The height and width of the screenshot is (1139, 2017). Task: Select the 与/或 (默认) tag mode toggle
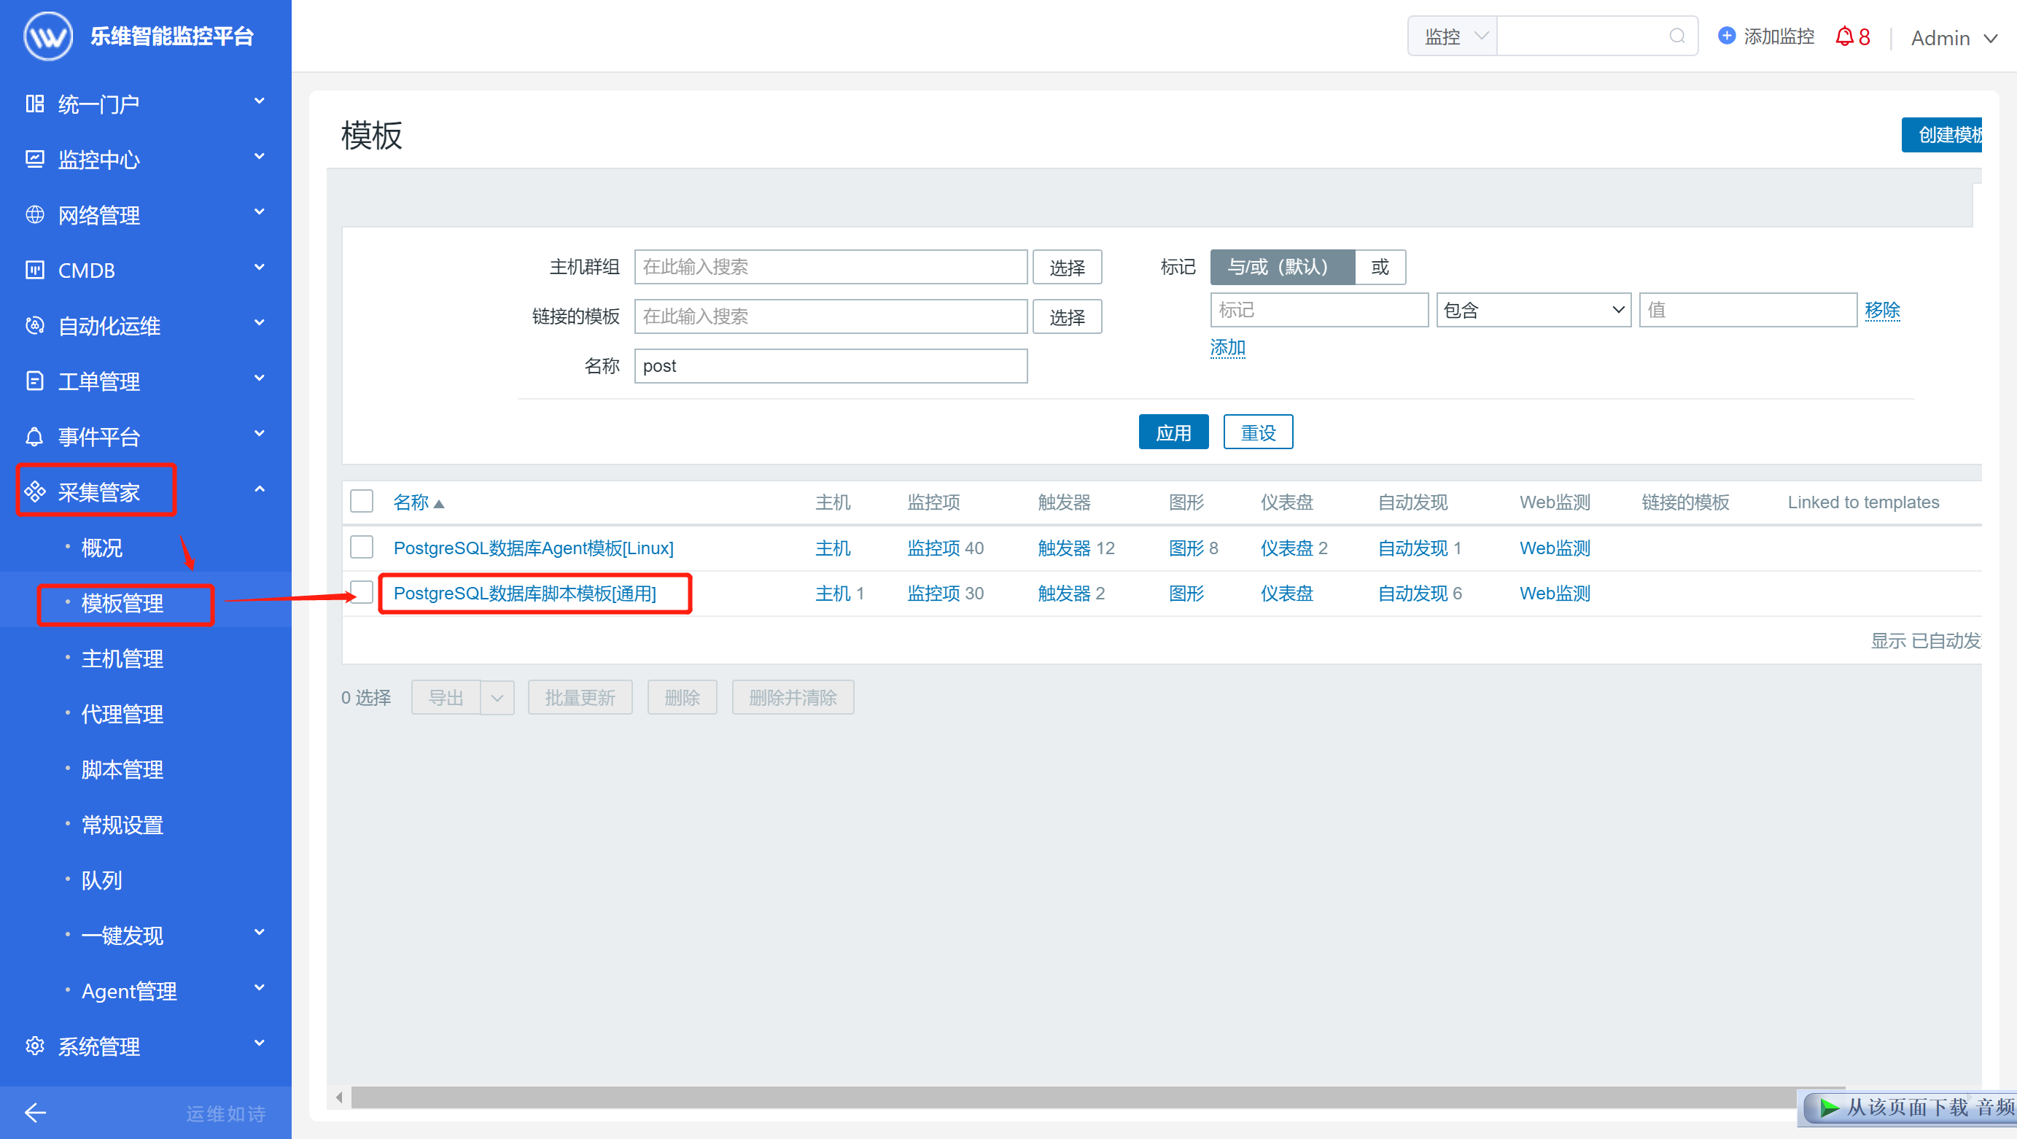click(x=1282, y=267)
